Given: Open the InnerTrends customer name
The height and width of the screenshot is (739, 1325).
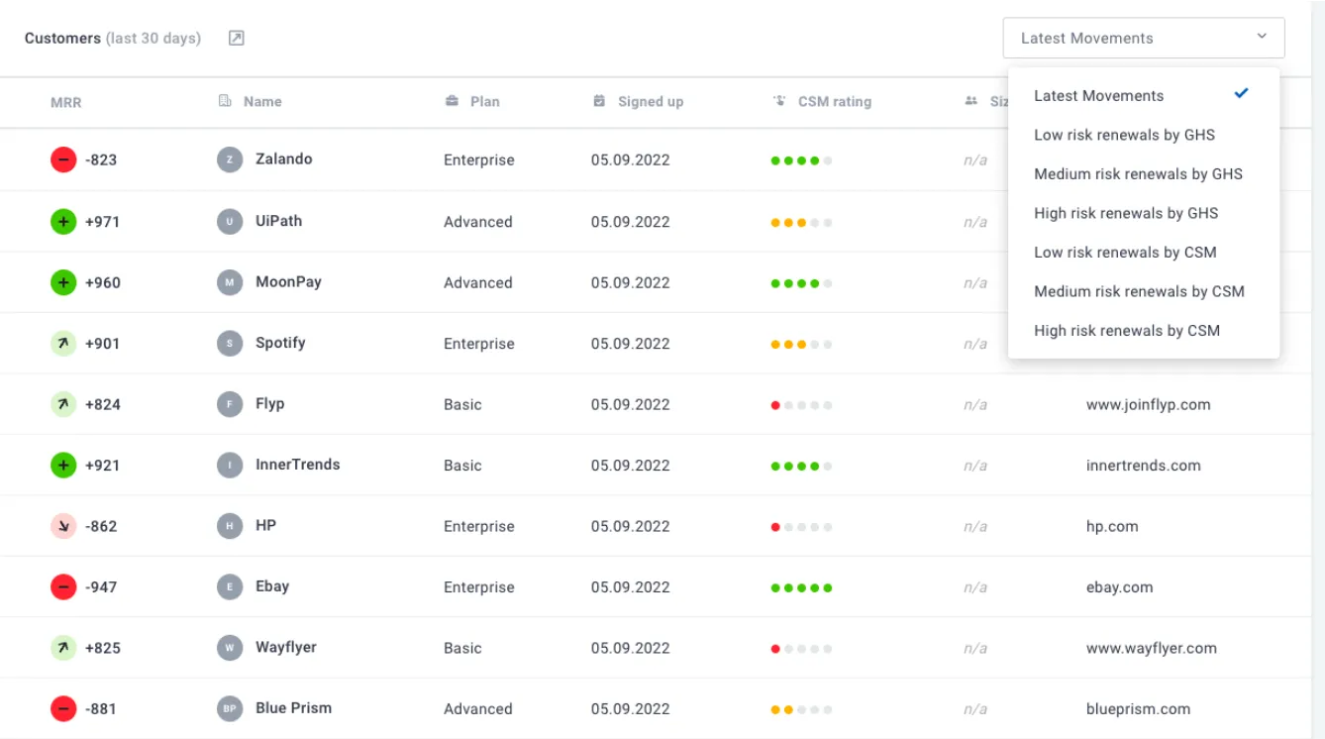Looking at the screenshot, I should (x=298, y=465).
